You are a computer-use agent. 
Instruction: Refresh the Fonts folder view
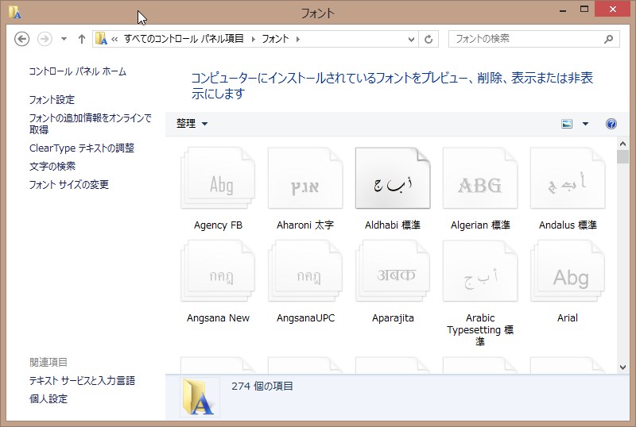429,40
